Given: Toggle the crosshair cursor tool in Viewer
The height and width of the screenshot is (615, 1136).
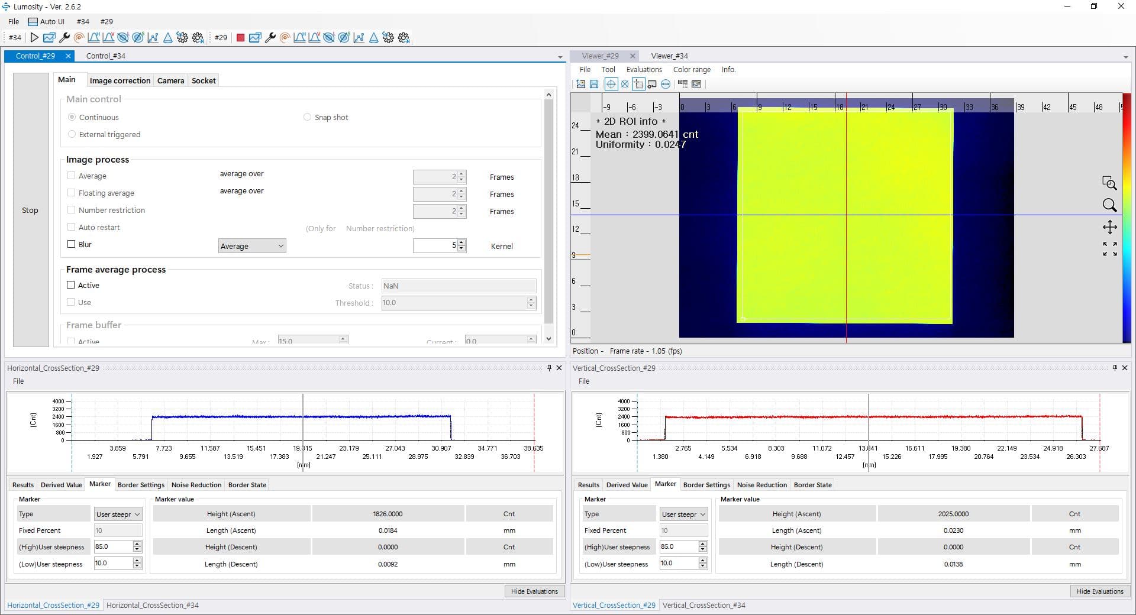Looking at the screenshot, I should tap(611, 84).
